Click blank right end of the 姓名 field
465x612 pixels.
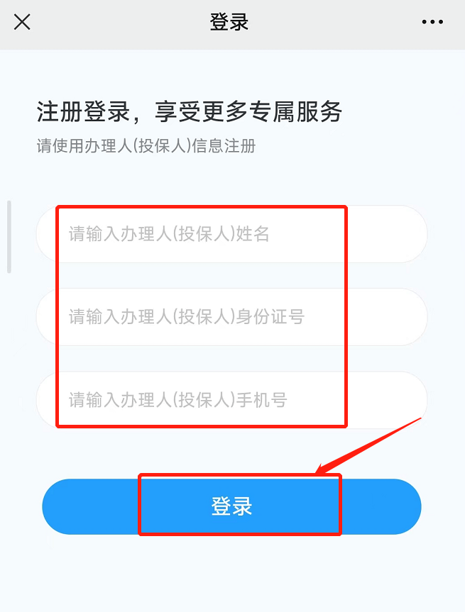point(387,234)
